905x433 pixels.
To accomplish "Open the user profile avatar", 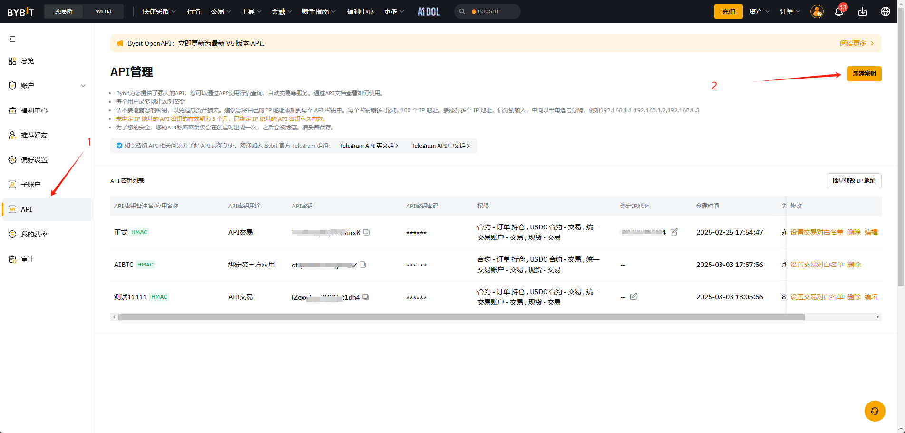I will [x=817, y=12].
